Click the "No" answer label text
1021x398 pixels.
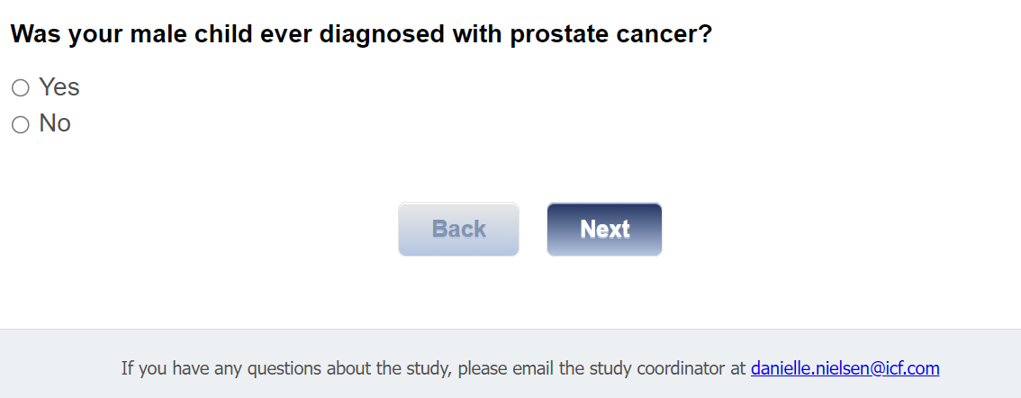point(55,123)
